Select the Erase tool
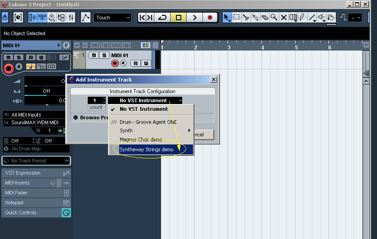Screen dimensions: 377x239 (x=265, y=18)
